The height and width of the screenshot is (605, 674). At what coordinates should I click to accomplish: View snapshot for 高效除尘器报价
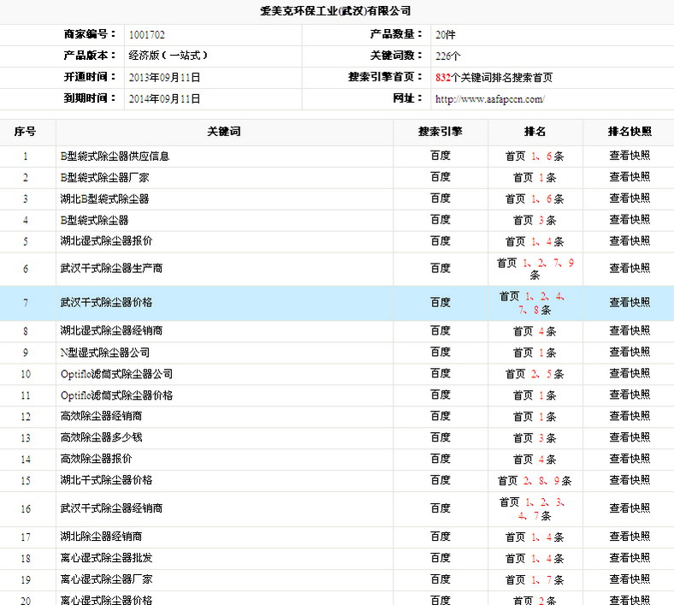[x=630, y=460]
